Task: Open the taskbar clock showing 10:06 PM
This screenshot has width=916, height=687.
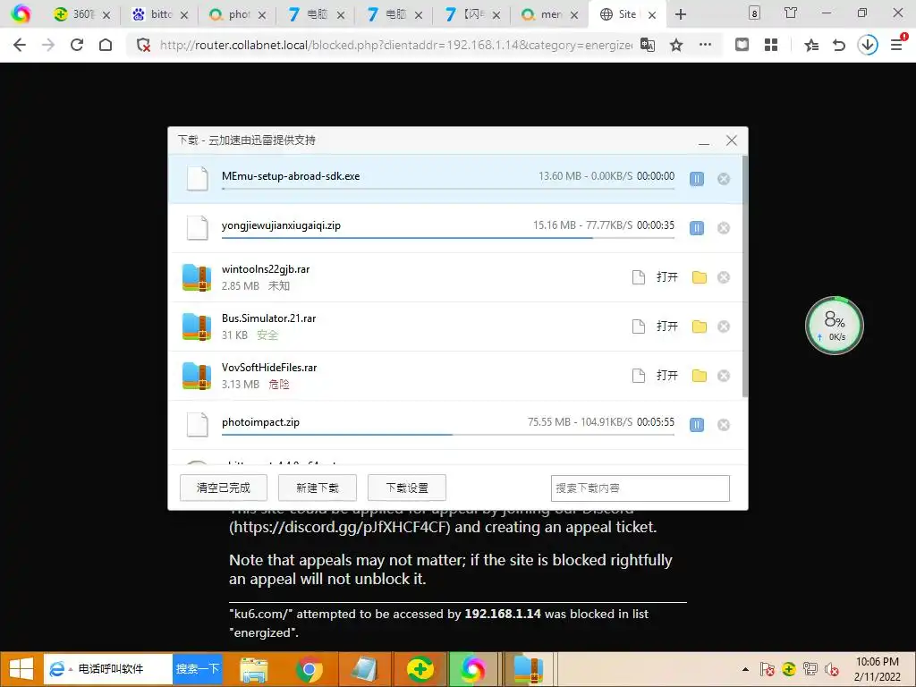Action: [x=877, y=669]
